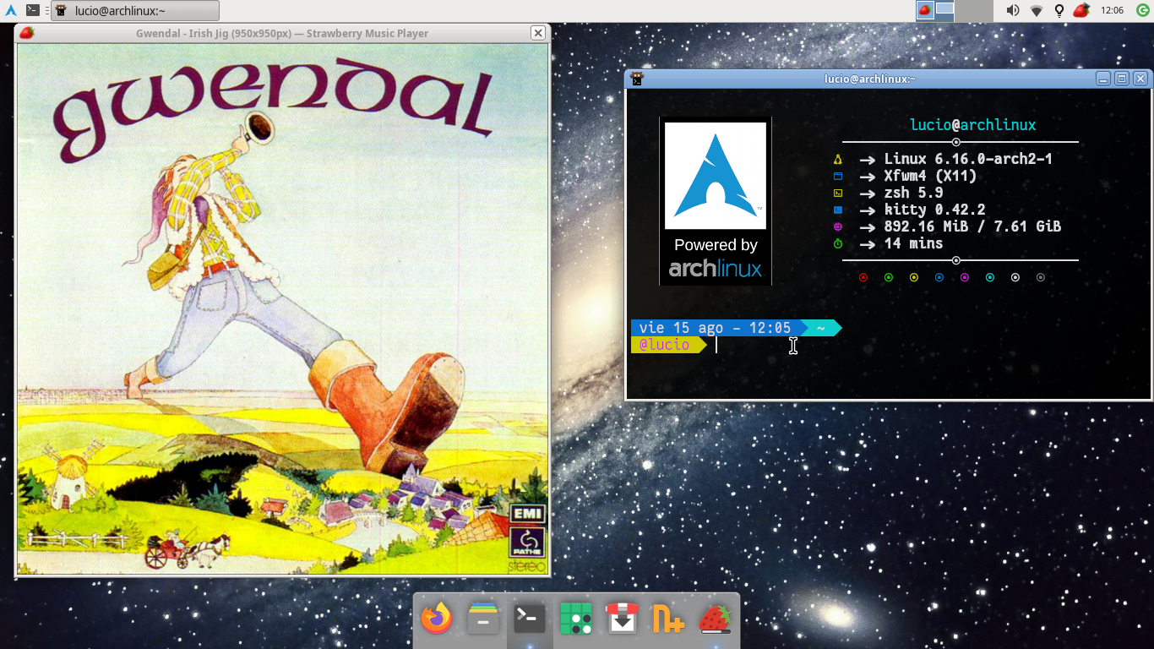Launch the green board-grid app from the dock

576,619
